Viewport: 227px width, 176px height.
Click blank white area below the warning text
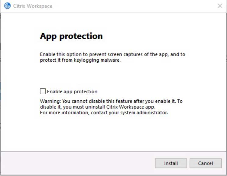click(x=113, y=134)
